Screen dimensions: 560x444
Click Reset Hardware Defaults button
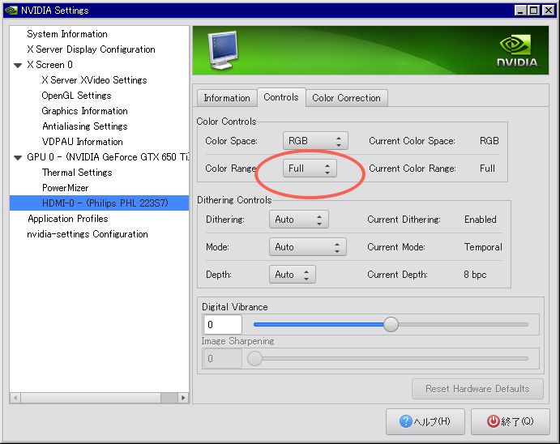[477, 389]
